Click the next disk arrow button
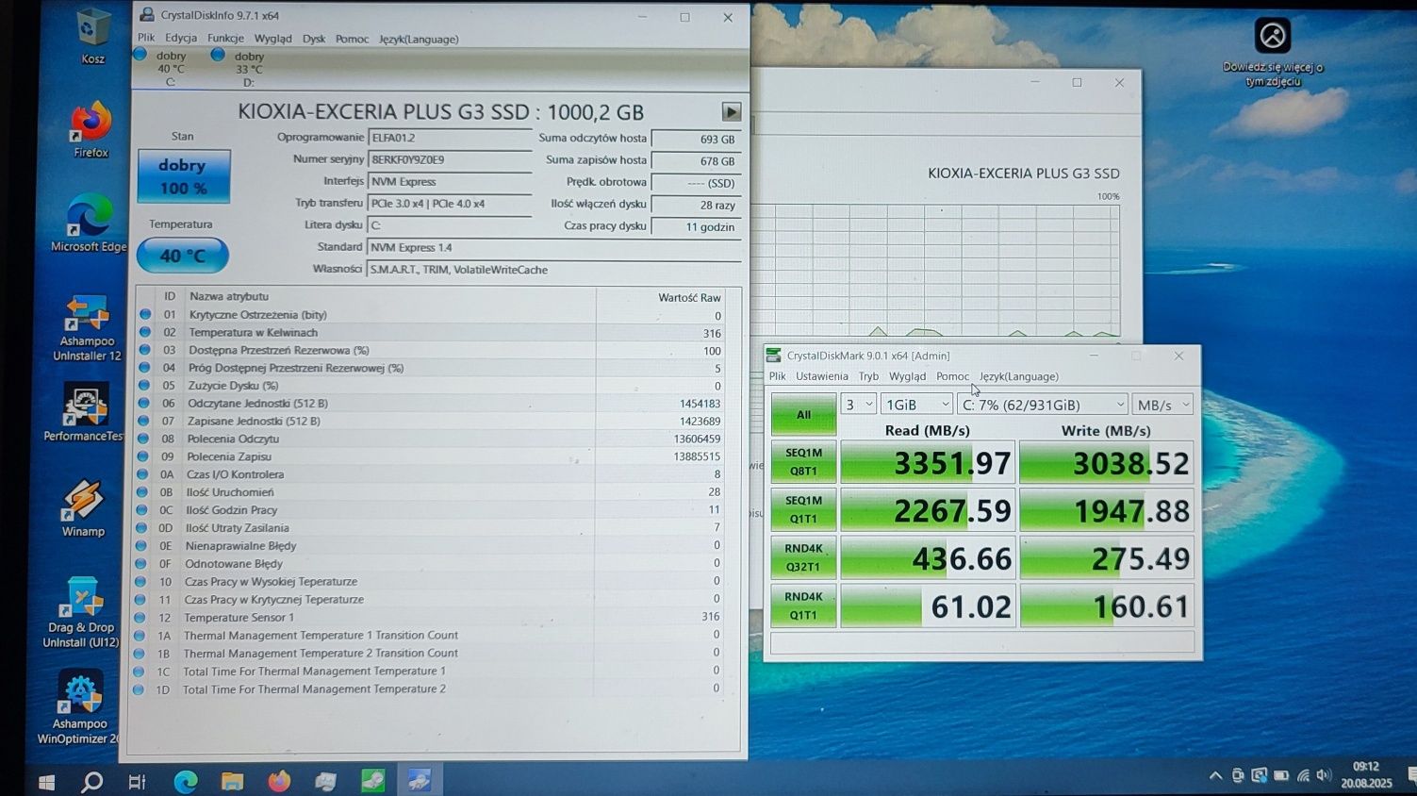 pyautogui.click(x=732, y=111)
